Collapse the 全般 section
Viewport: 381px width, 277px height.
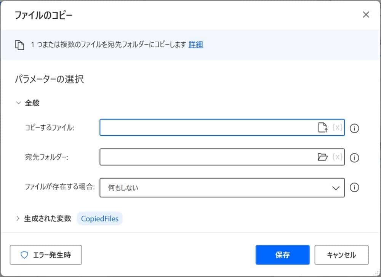click(x=18, y=102)
